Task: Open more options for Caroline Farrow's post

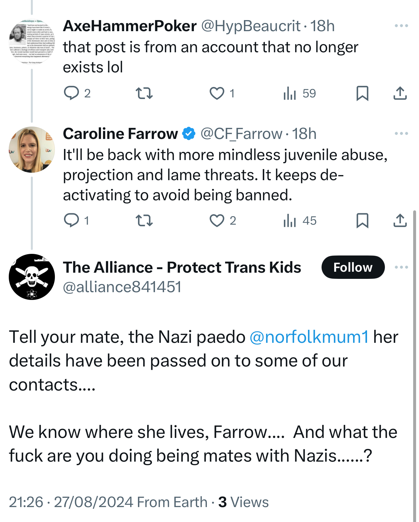Action: pyautogui.click(x=401, y=133)
